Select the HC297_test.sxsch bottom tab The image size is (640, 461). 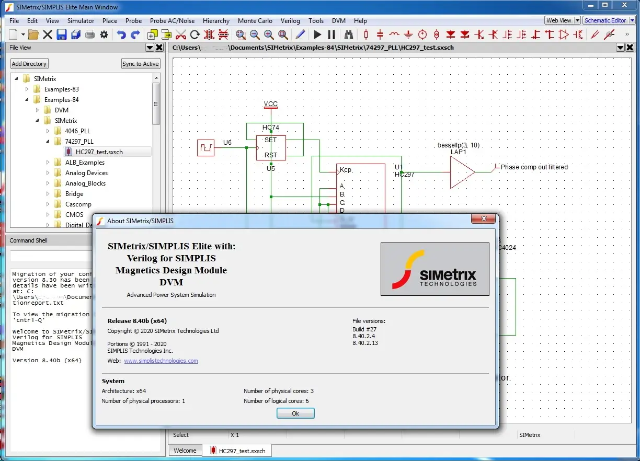[x=237, y=451]
